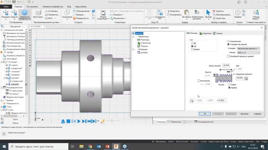
Task: Click the Просмотр button in dialog
Action: click(244, 114)
